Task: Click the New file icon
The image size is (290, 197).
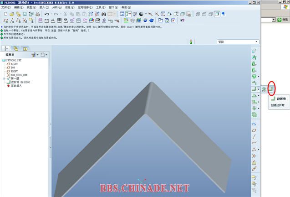Action: pos(6,14)
